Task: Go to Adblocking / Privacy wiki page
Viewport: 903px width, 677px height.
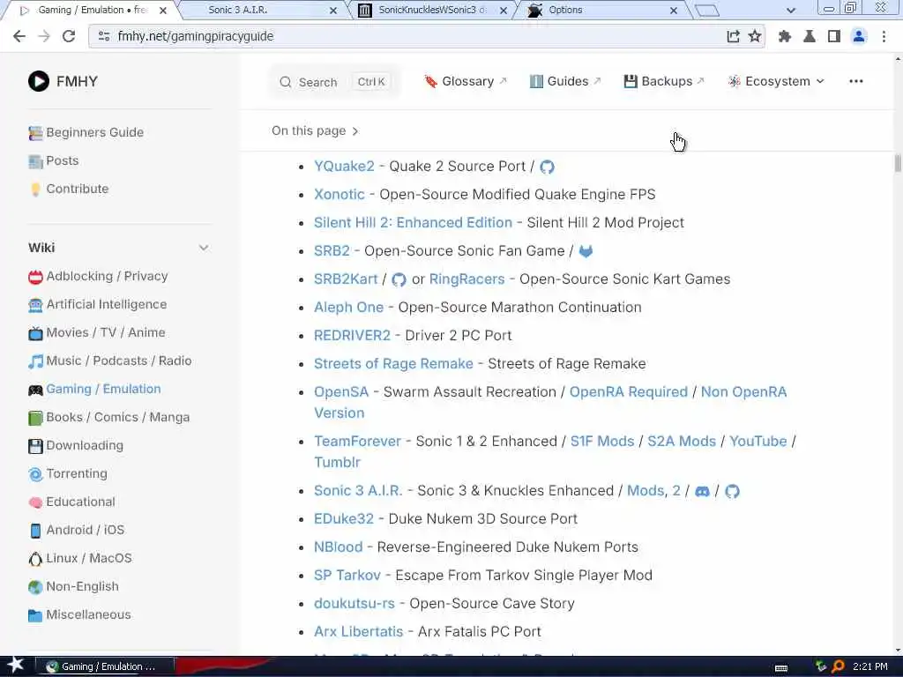Action: 98,276
